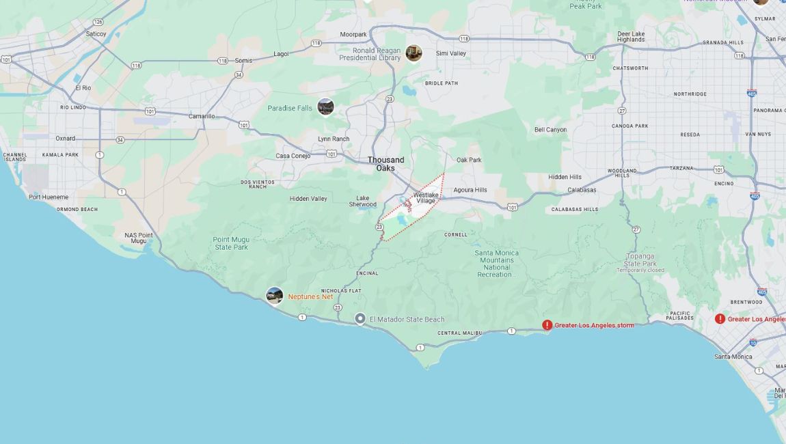This screenshot has width=786, height=444.
Task: Select the Highway 101 shield near Casa Conejo
Action: tap(331, 154)
